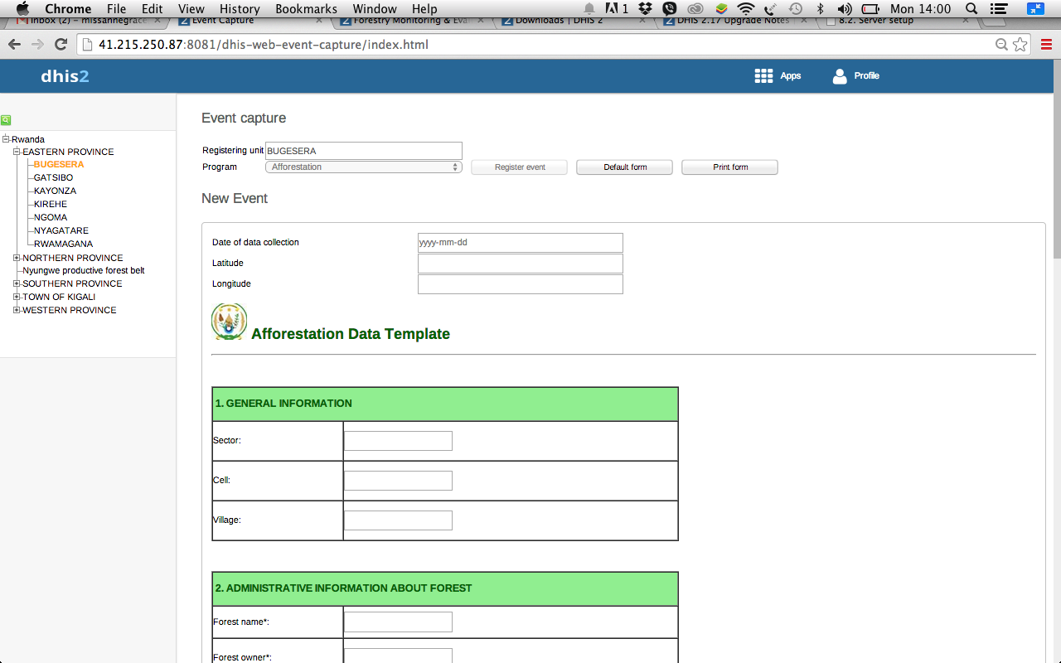This screenshot has width=1061, height=663.
Task: Open the Creative Cloud menu bar icon
Action: 695,9
